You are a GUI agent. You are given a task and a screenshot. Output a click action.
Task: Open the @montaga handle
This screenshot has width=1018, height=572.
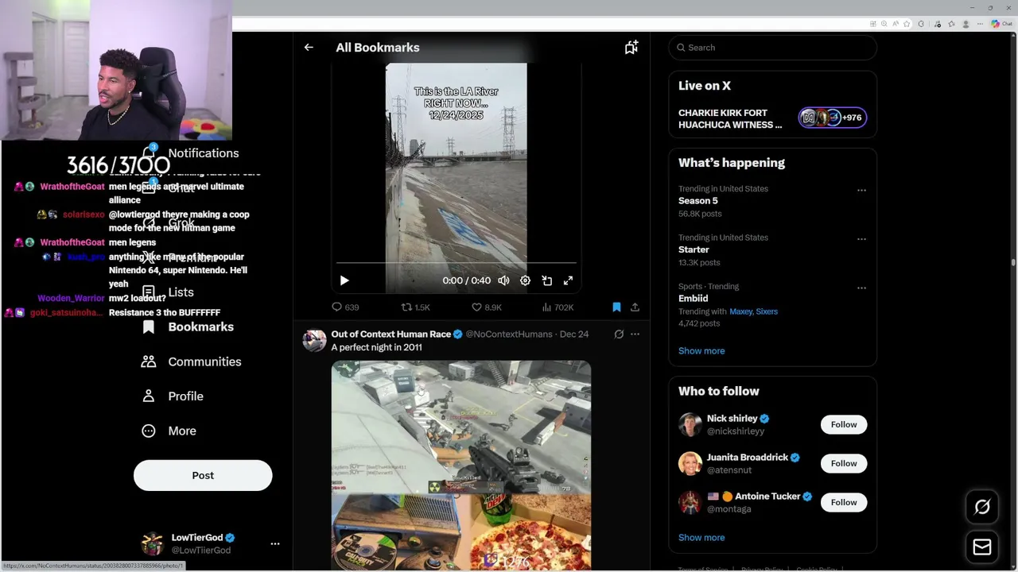(729, 509)
